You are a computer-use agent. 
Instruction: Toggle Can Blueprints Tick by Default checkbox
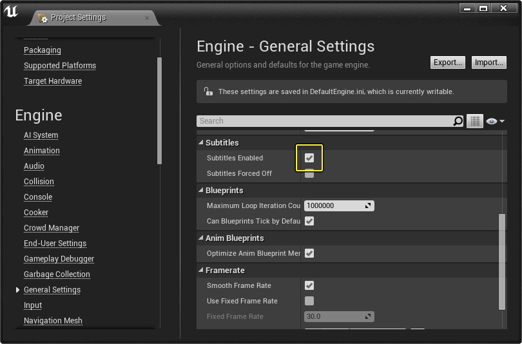(x=309, y=221)
